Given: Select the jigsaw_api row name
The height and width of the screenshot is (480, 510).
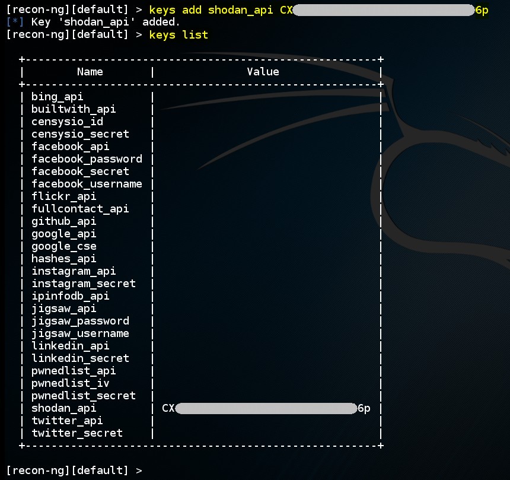Looking at the screenshot, I should 64,309.
